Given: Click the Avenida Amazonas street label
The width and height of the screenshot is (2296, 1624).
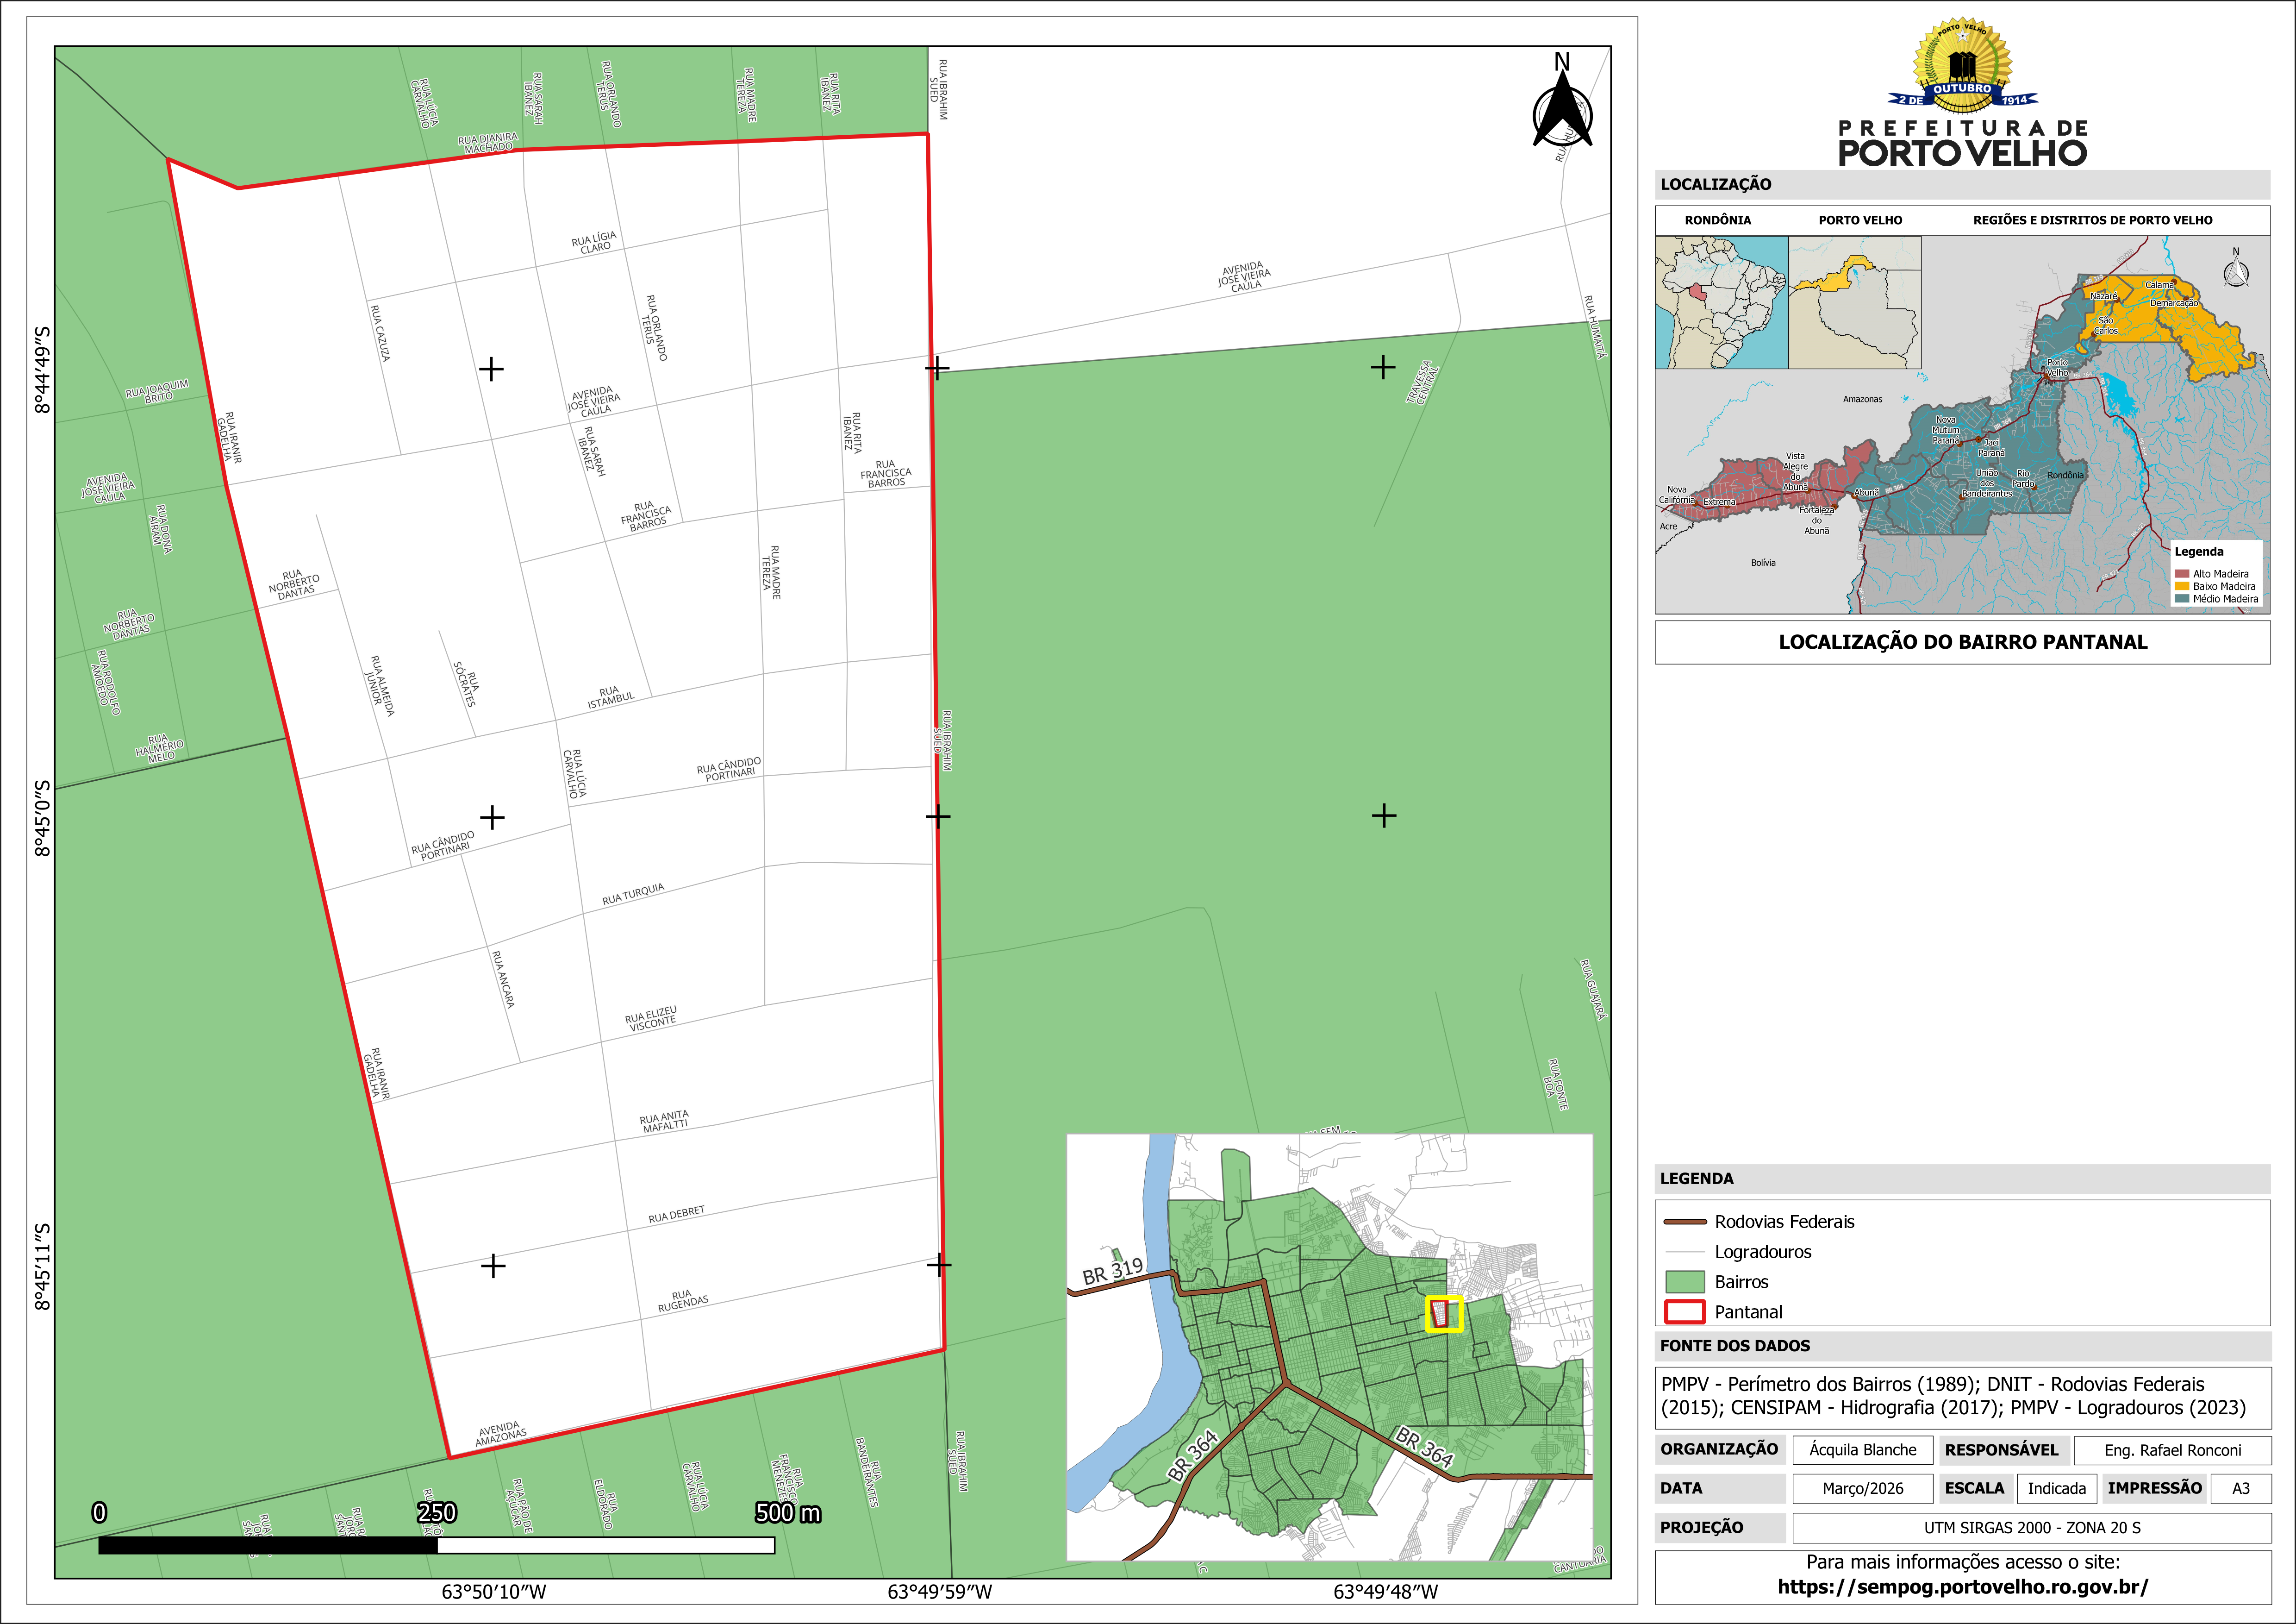Looking at the screenshot, I should [x=500, y=1433].
